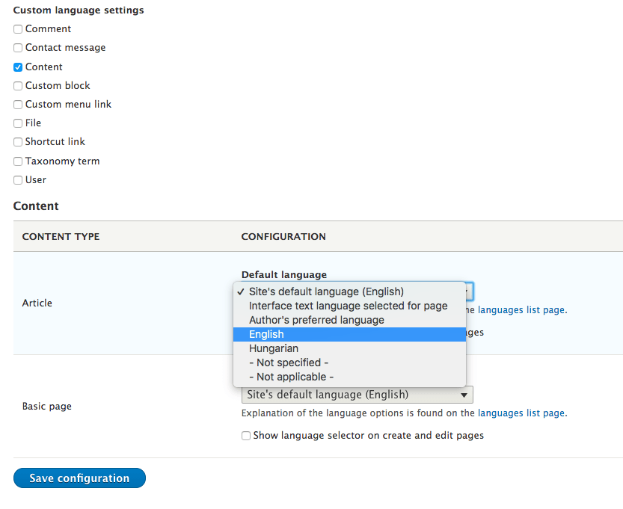This screenshot has height=509, width=623.
Task: Pick Author's preferred language option
Action: [316, 320]
